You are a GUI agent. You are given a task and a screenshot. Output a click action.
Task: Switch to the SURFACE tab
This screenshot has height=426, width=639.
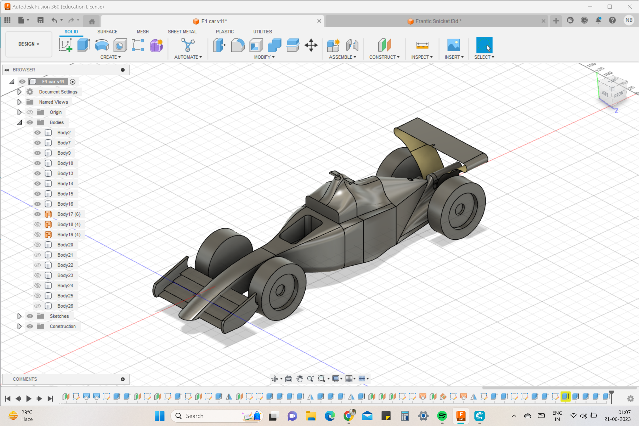pyautogui.click(x=107, y=31)
